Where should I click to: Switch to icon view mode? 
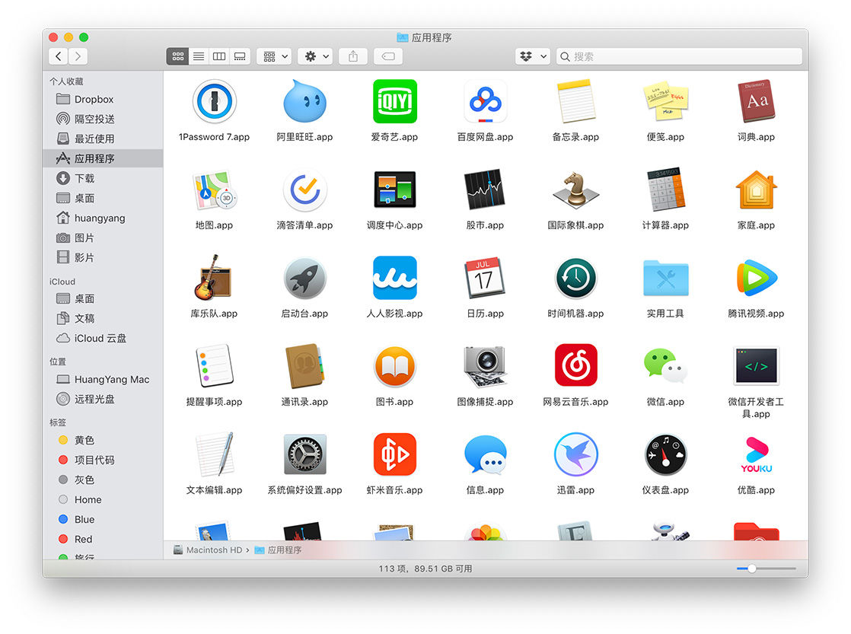[x=178, y=56]
